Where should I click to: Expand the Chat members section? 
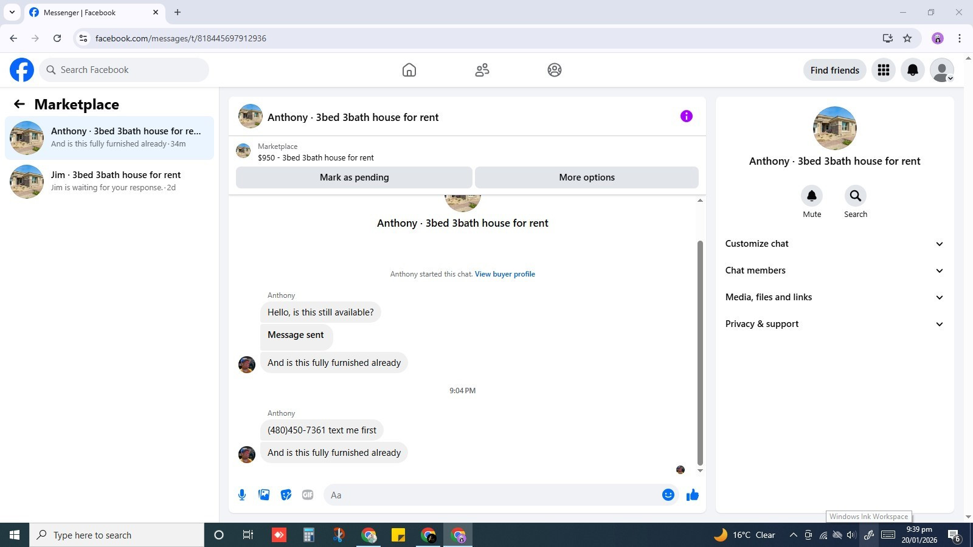tap(835, 270)
